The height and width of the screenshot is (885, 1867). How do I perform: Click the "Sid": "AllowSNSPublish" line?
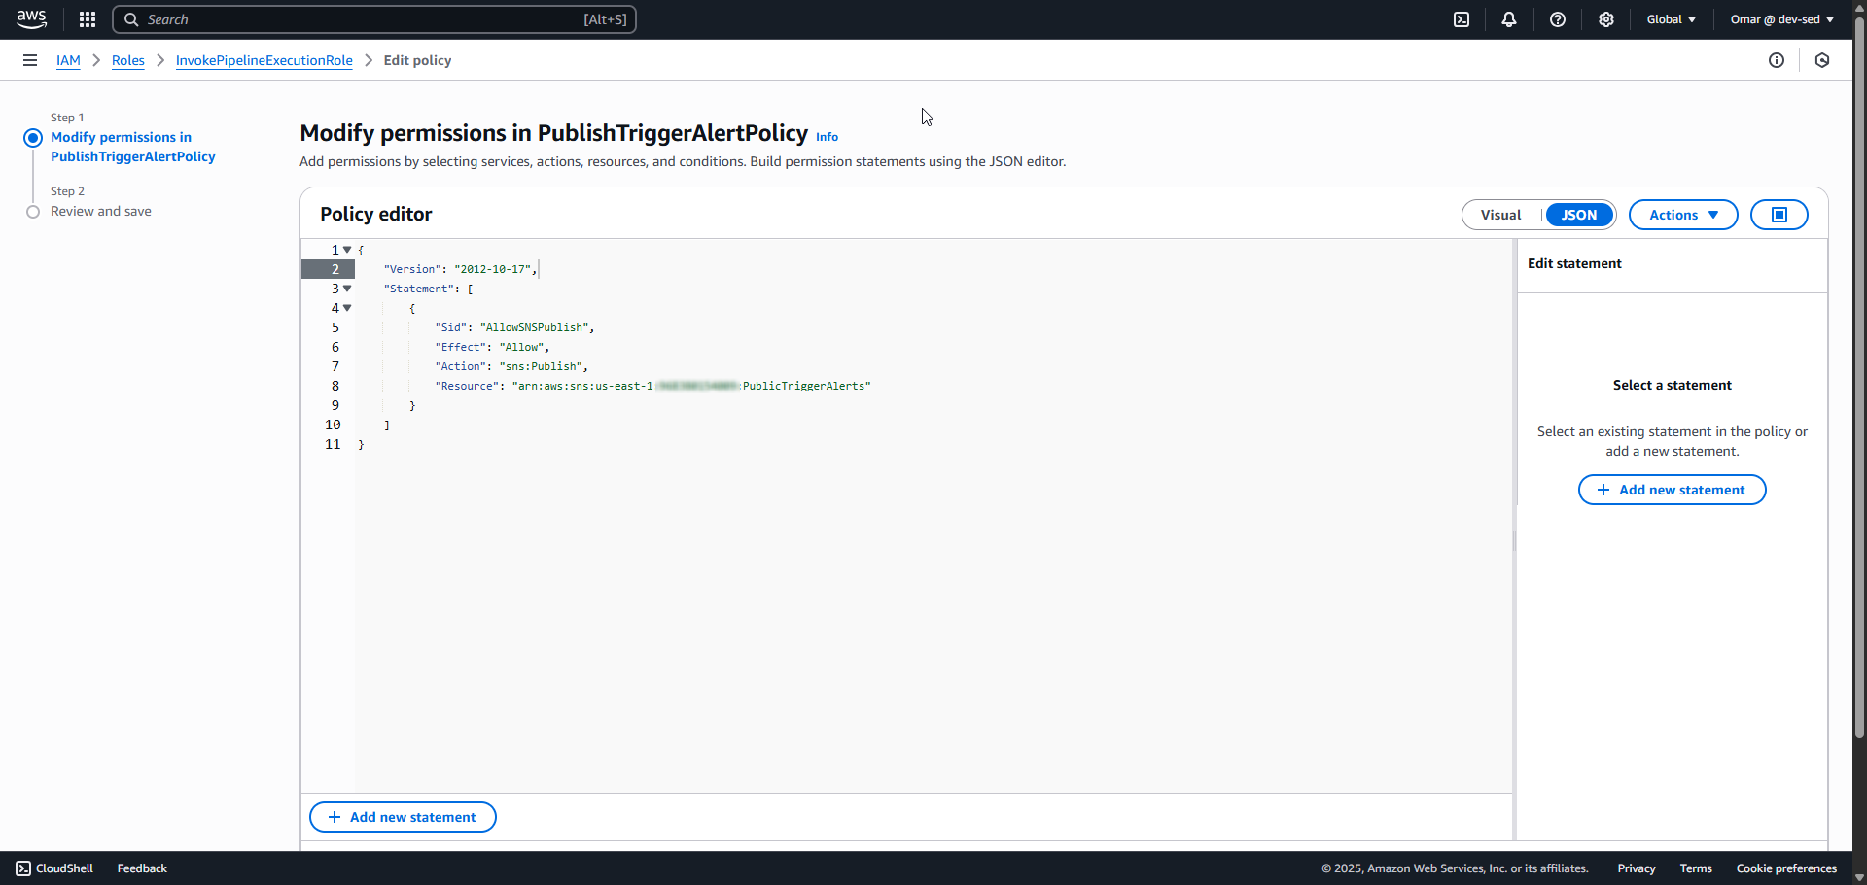pyautogui.click(x=514, y=327)
